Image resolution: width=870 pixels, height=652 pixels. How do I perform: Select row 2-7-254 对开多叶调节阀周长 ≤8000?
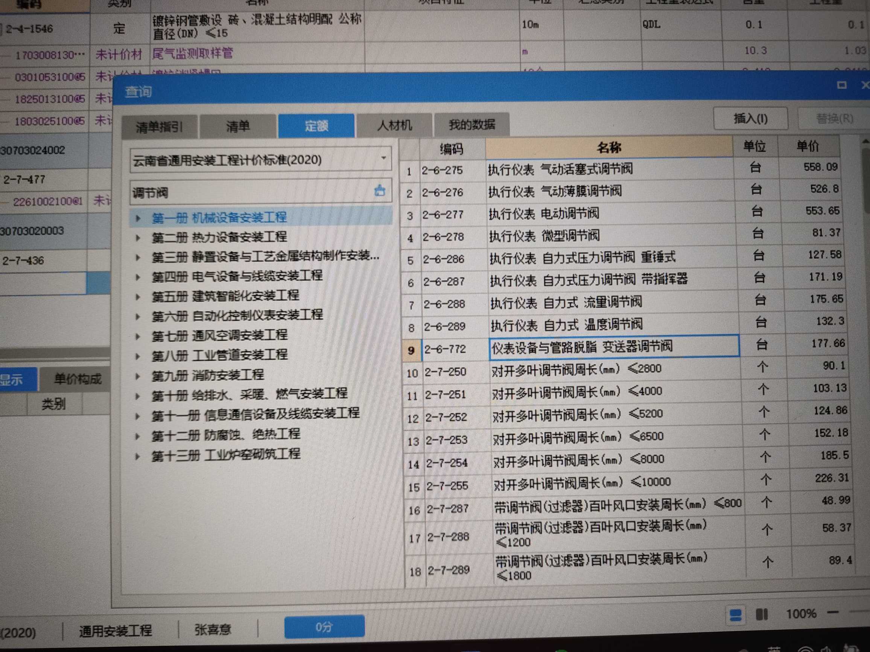point(628,460)
